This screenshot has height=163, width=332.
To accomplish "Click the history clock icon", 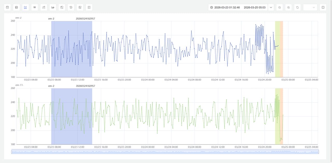I will pos(71,8).
